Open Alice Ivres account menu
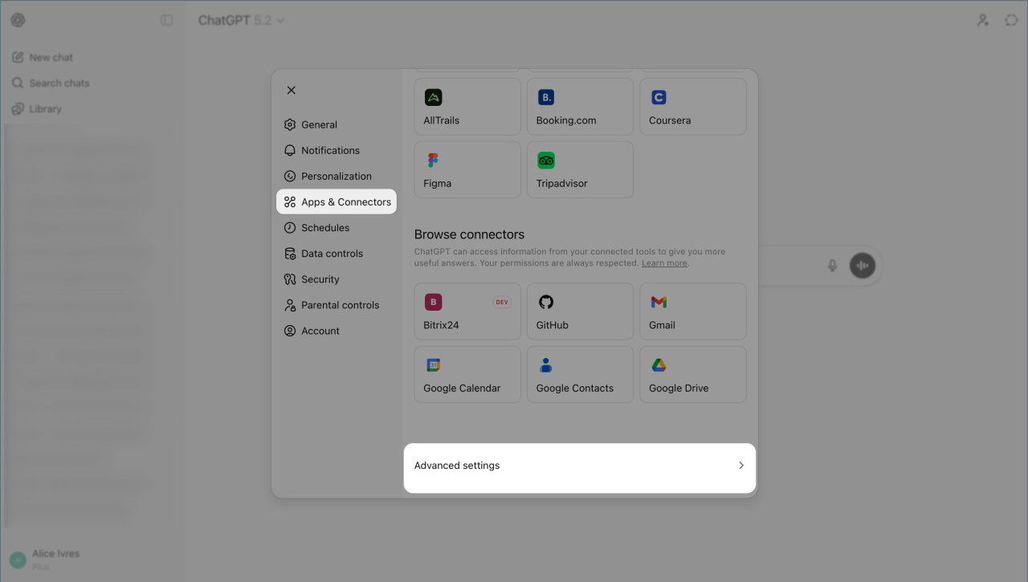 (55, 560)
